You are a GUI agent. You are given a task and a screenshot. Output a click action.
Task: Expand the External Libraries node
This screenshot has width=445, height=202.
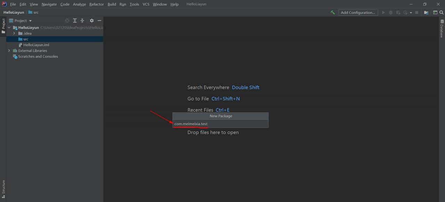tap(8, 50)
